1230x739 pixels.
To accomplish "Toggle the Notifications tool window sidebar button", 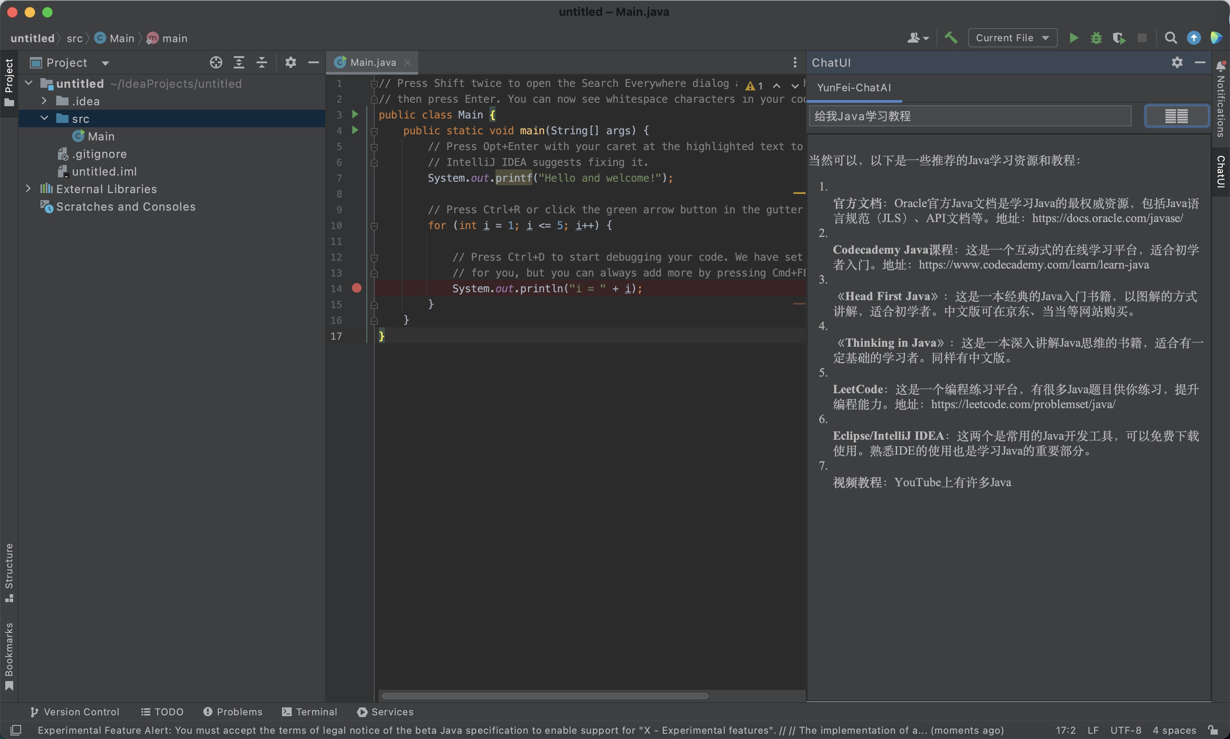I will click(1220, 99).
